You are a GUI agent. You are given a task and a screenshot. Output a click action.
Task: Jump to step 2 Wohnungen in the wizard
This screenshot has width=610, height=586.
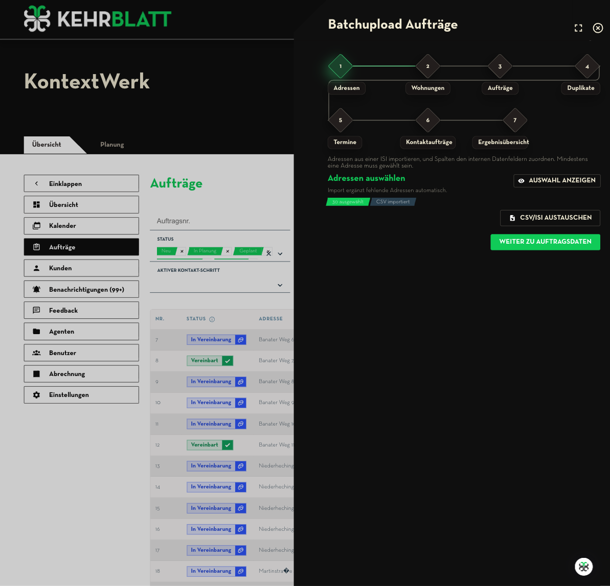tap(428, 66)
